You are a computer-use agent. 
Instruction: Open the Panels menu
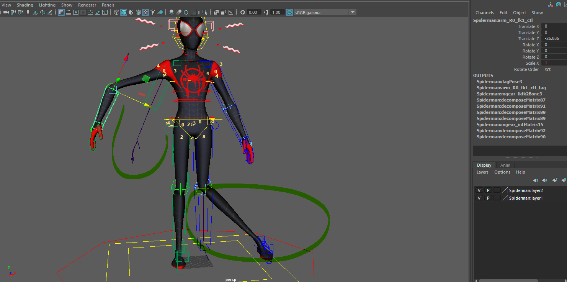click(x=108, y=5)
